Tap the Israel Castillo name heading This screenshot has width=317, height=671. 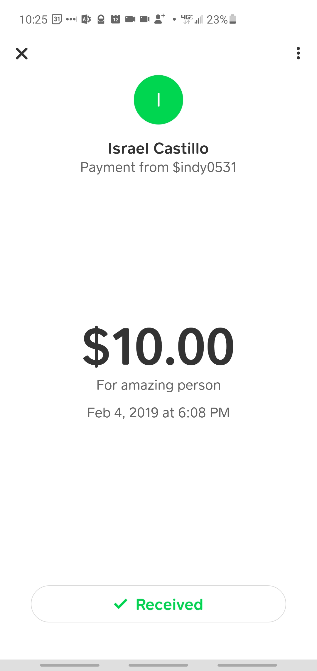tap(158, 148)
